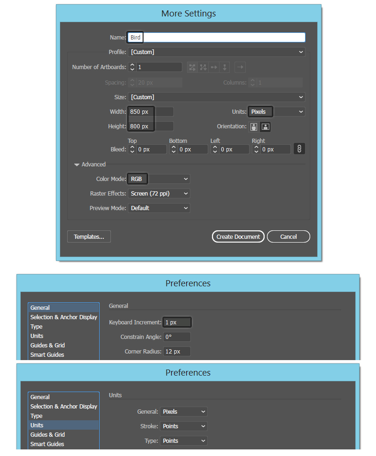Image resolution: width=376 pixels, height=456 pixels.
Task: Select landscape orientation icon
Action: pos(265,126)
